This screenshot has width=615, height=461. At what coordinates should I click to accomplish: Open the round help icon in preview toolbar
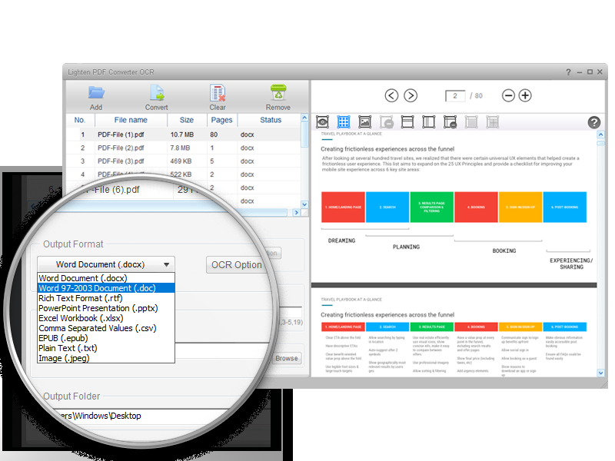pos(594,123)
